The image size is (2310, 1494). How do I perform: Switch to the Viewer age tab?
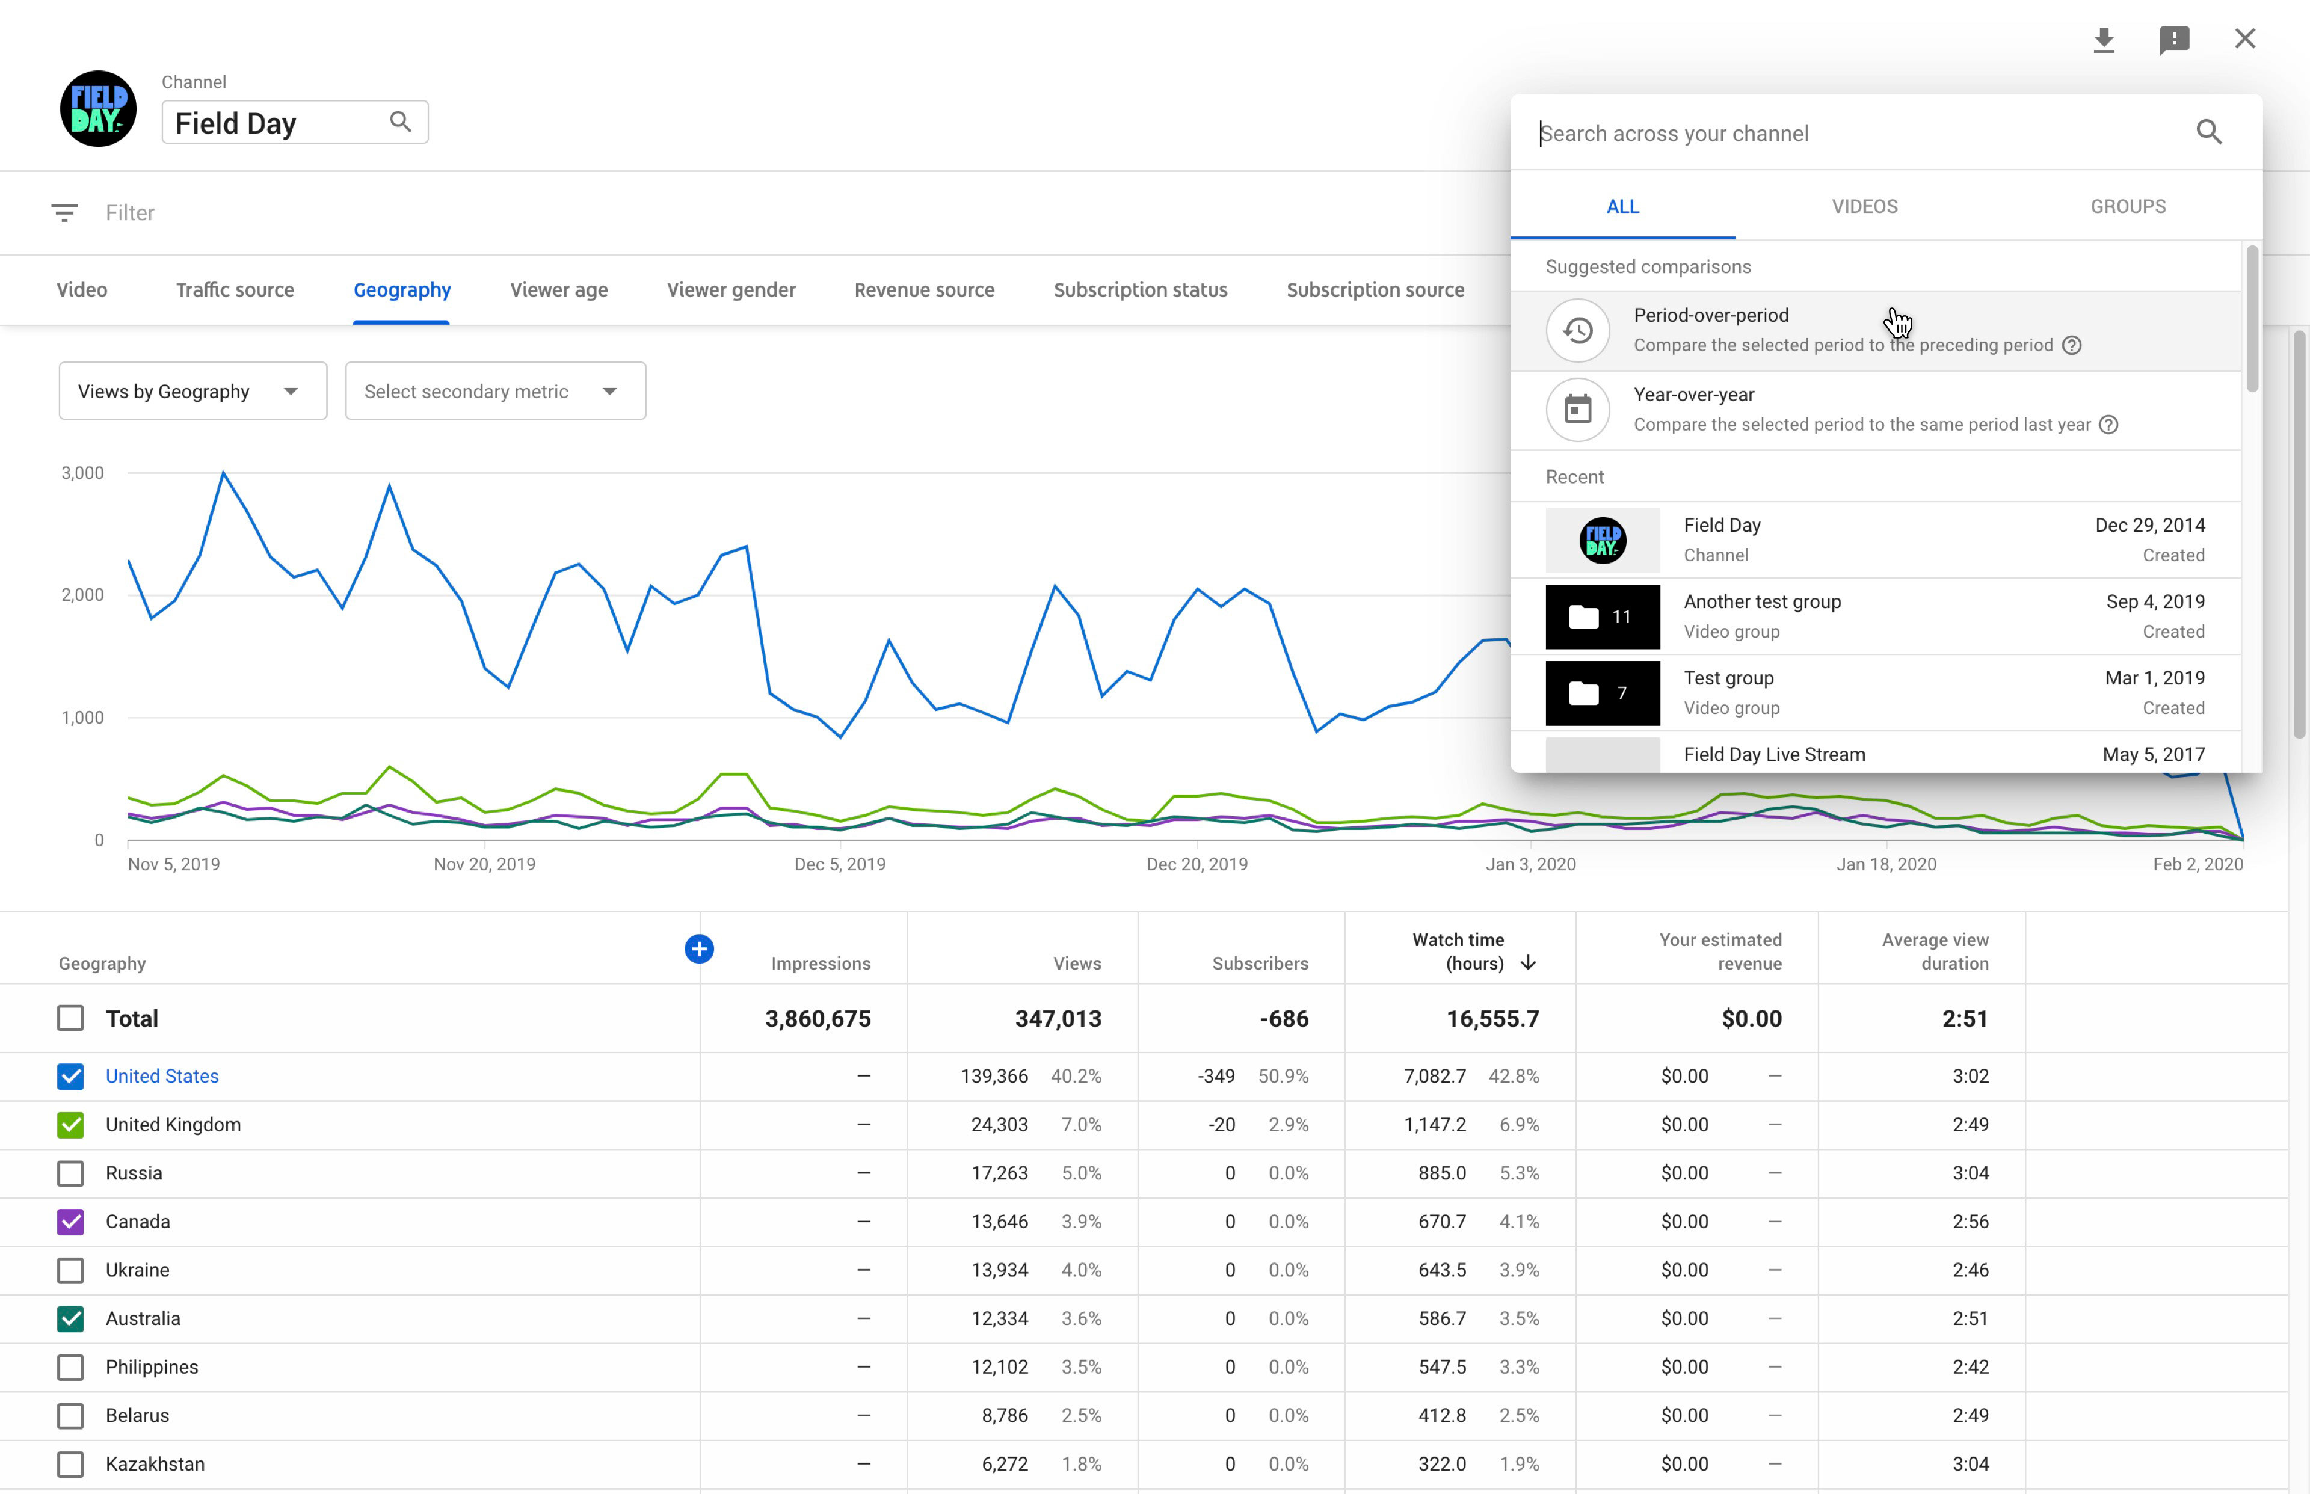click(x=559, y=290)
